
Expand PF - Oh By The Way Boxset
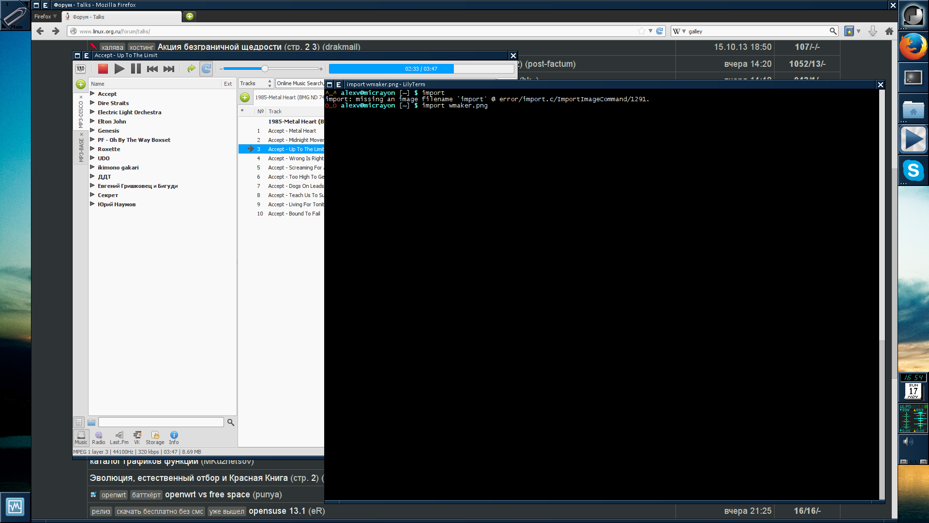click(x=92, y=139)
